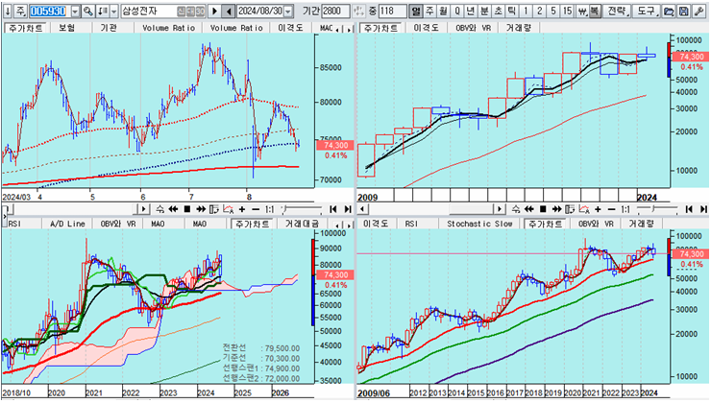Toggle the 복 adjusted price button
The height and width of the screenshot is (403, 711).
tap(594, 11)
